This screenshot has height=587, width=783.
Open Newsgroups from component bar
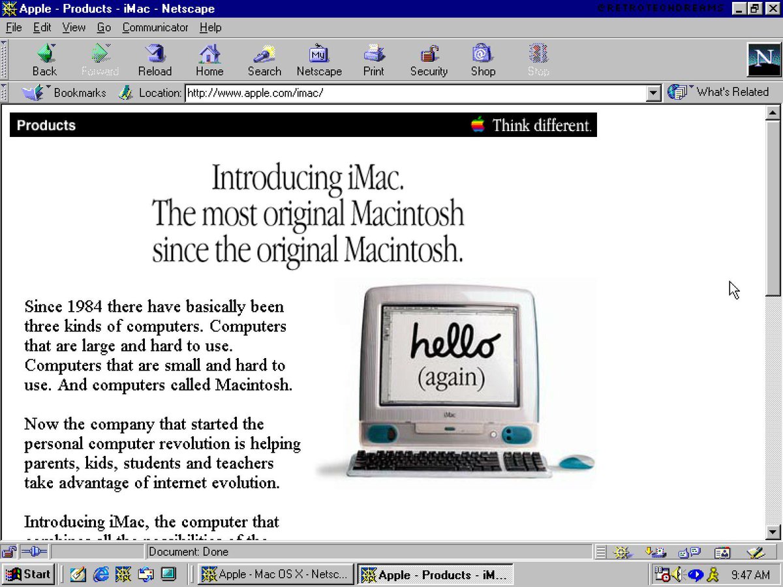(689, 552)
